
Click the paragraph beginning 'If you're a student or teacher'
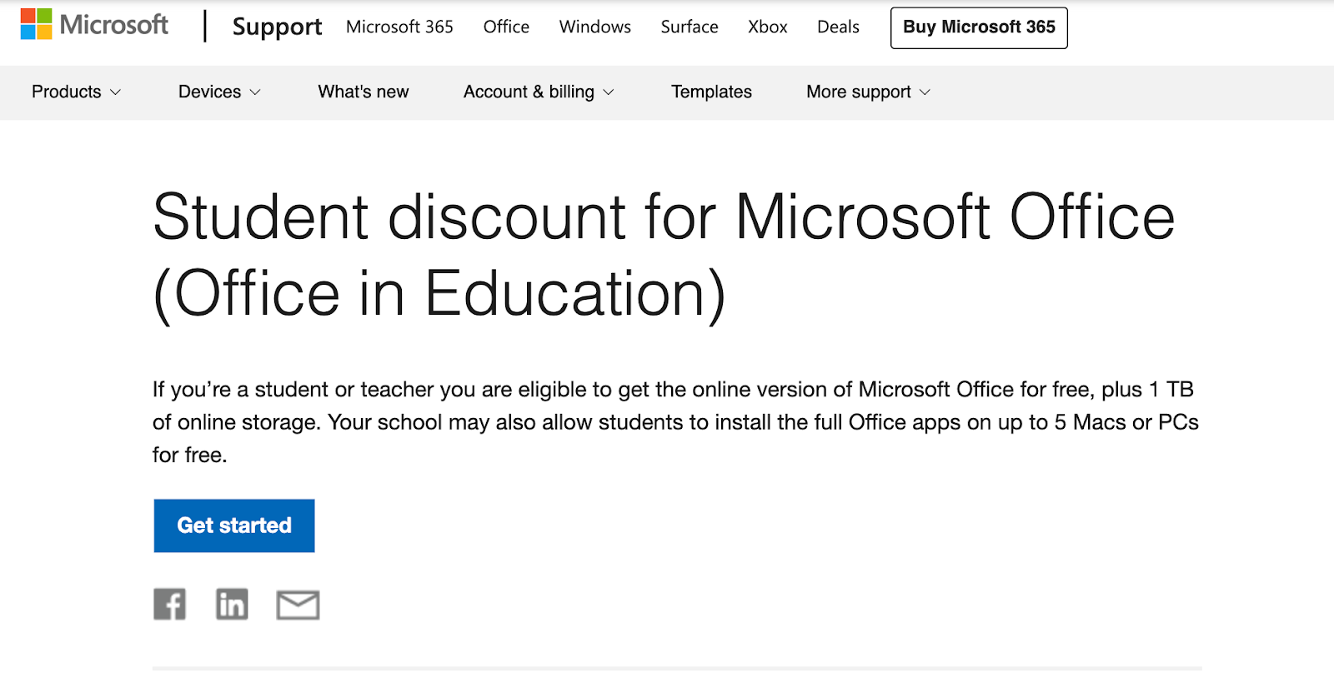pyautogui.click(x=675, y=422)
